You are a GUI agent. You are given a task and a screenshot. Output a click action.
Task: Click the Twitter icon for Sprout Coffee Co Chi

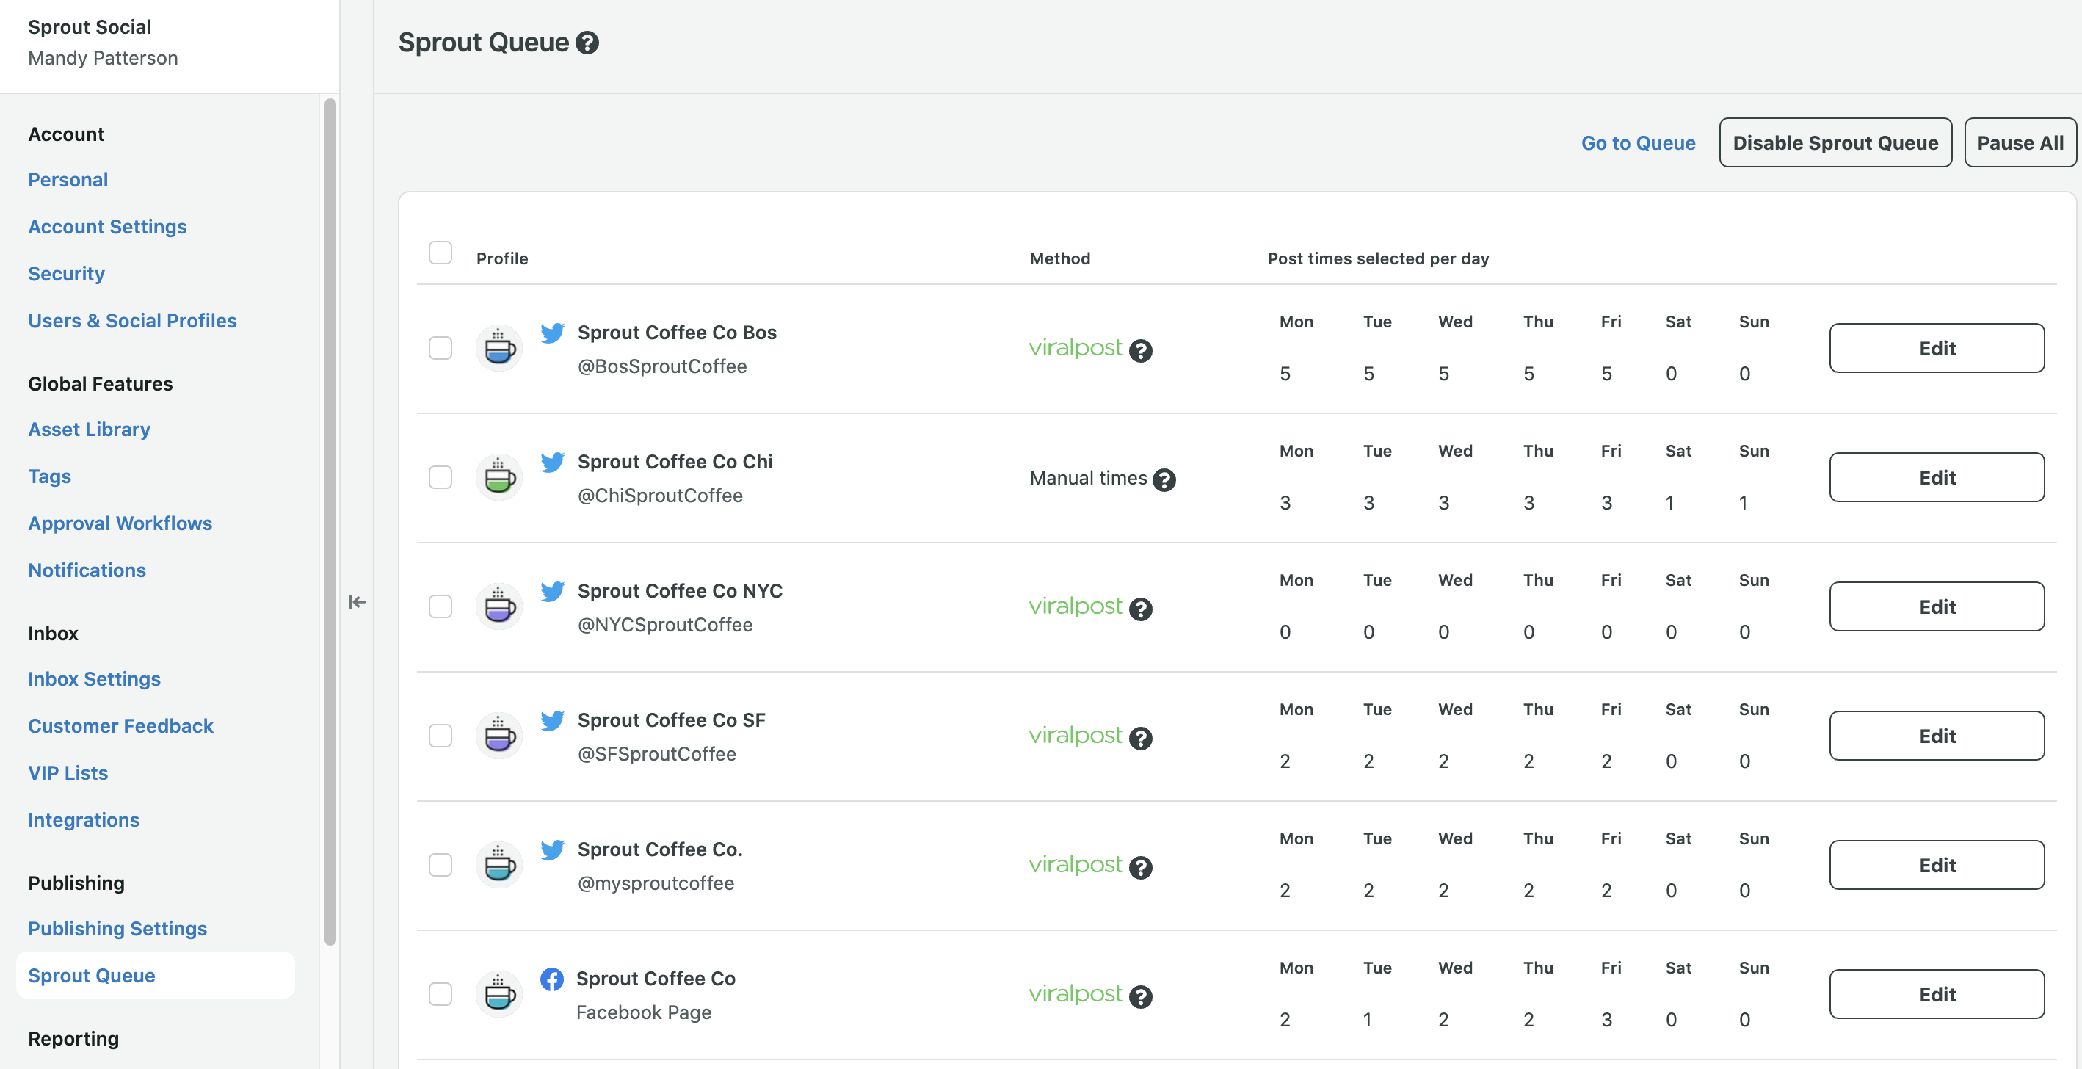click(x=553, y=463)
